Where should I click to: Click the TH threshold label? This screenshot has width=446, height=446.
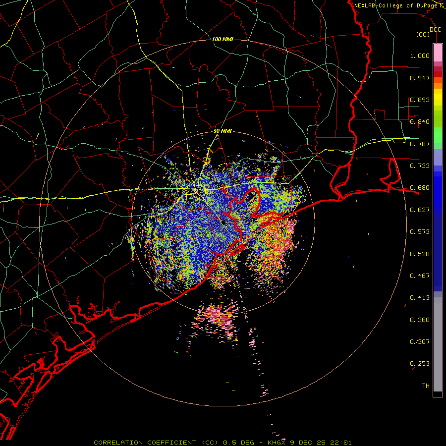[x=426, y=386]
